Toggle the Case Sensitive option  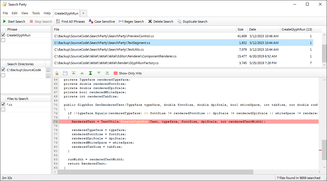click(102, 22)
